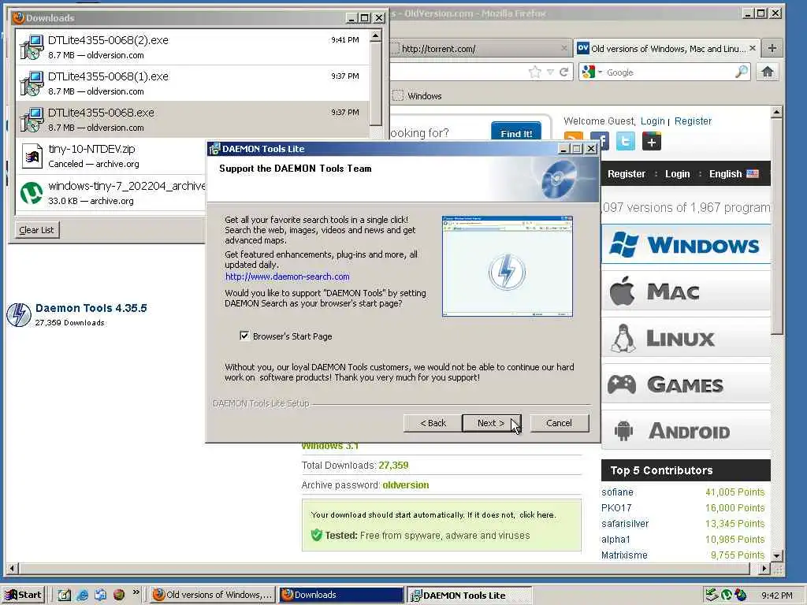Cancel the DAEMON Tools Lite setup
This screenshot has width=807, height=605.
click(559, 423)
